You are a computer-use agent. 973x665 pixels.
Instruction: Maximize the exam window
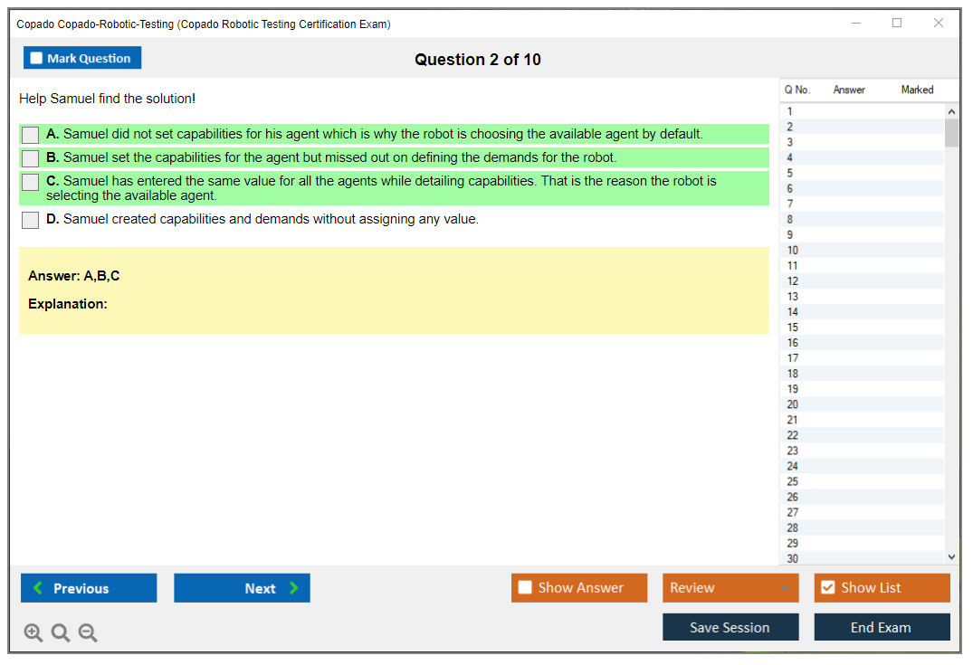[897, 24]
